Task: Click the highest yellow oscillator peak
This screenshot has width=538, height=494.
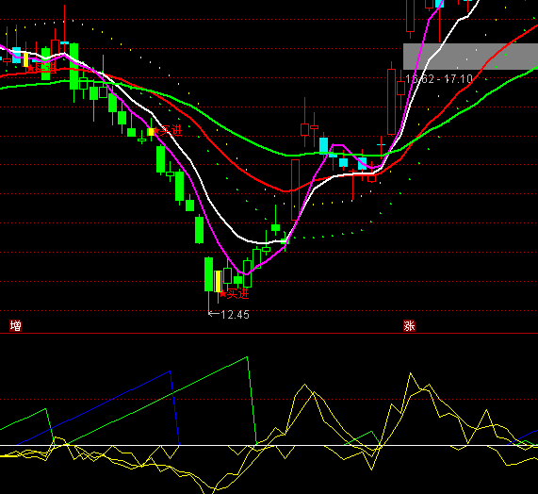Action: pos(411,373)
